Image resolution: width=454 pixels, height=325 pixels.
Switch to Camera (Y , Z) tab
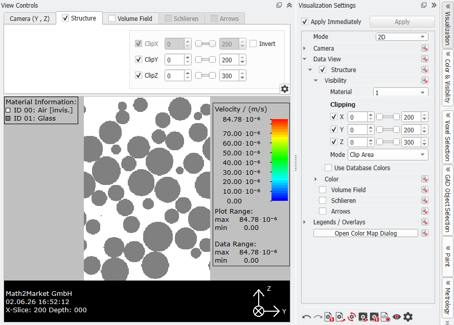tap(30, 18)
